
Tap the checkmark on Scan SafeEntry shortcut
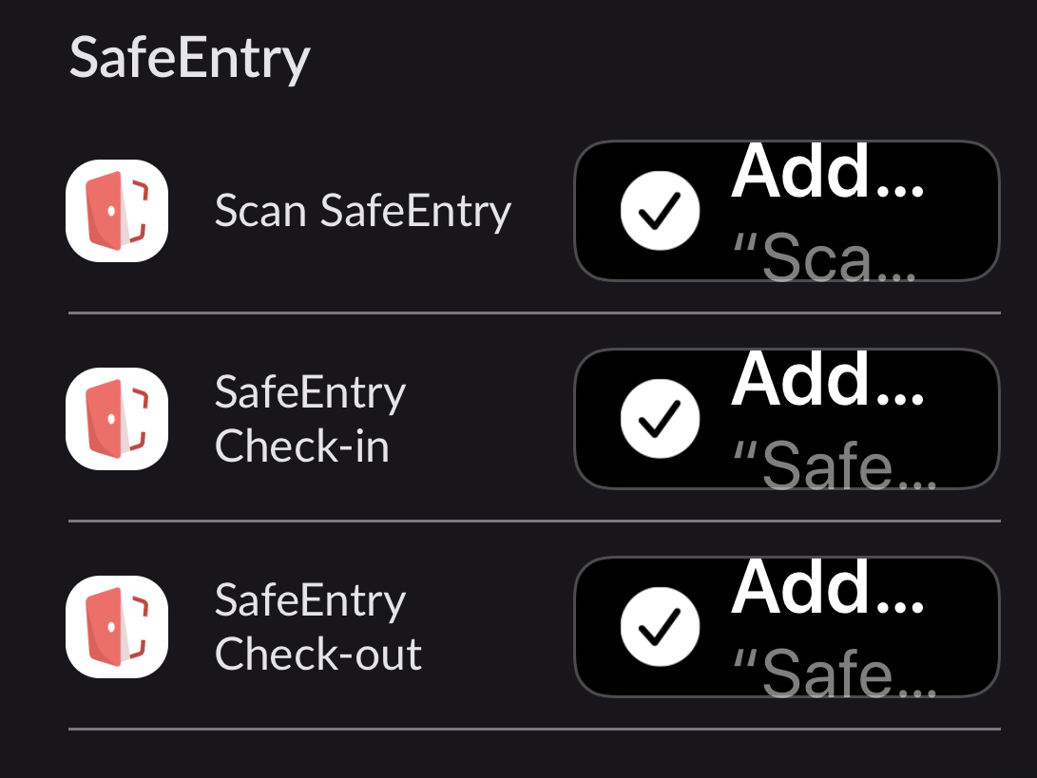660,210
